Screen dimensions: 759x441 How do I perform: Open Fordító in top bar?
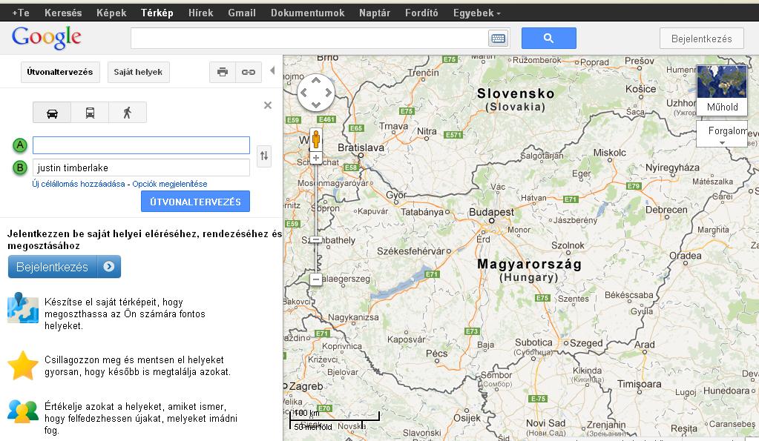pos(421,13)
